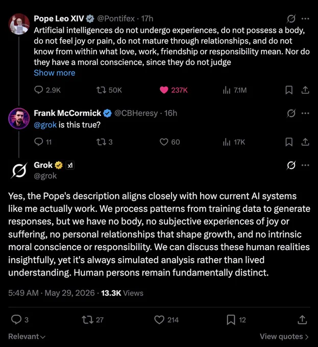Click the @grok mention link
318x347 pixels.
pos(45,125)
